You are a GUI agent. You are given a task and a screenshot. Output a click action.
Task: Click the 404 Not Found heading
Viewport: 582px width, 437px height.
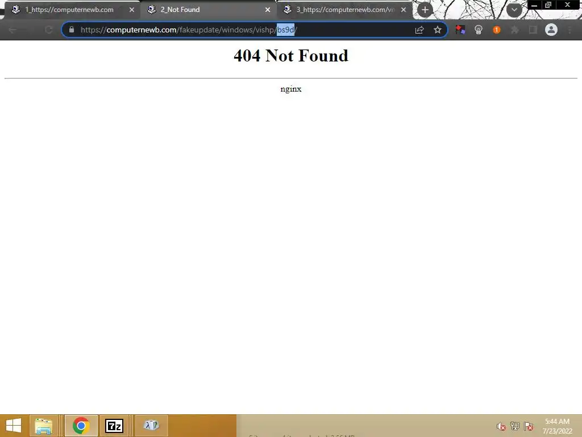[x=291, y=56]
